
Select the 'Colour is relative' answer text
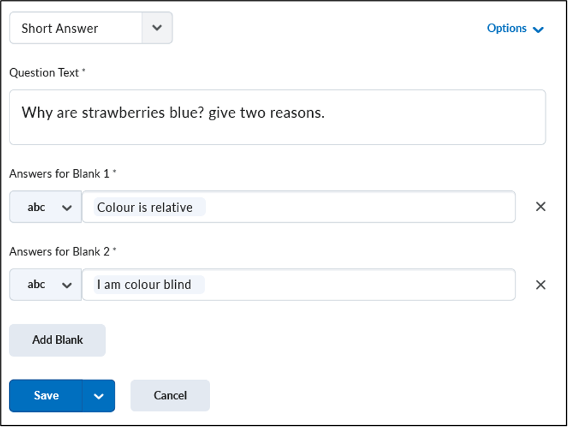pyautogui.click(x=145, y=207)
